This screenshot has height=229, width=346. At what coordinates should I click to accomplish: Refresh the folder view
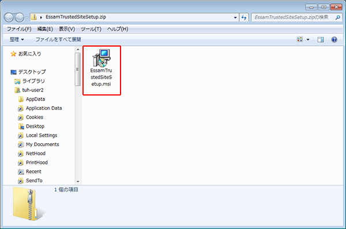coord(244,17)
